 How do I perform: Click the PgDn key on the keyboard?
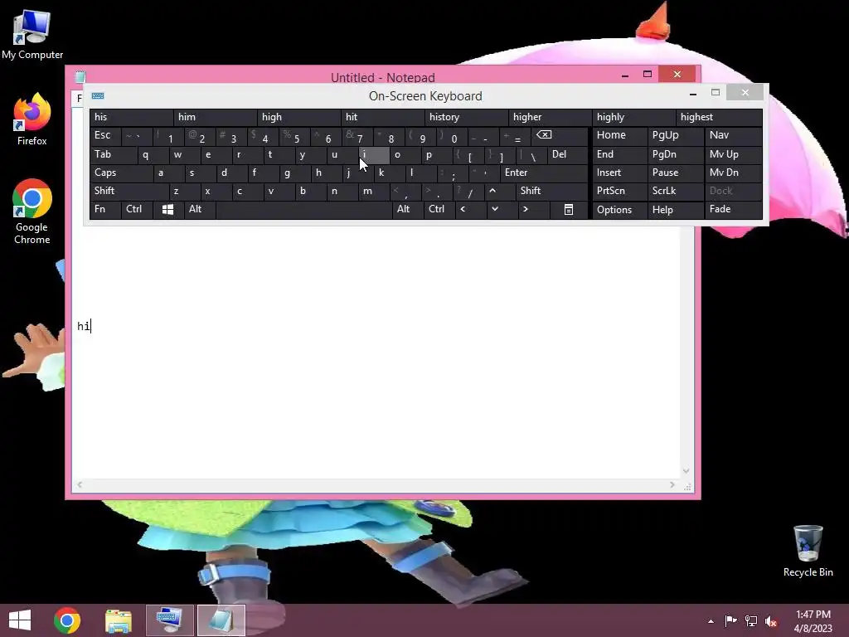pyautogui.click(x=675, y=155)
